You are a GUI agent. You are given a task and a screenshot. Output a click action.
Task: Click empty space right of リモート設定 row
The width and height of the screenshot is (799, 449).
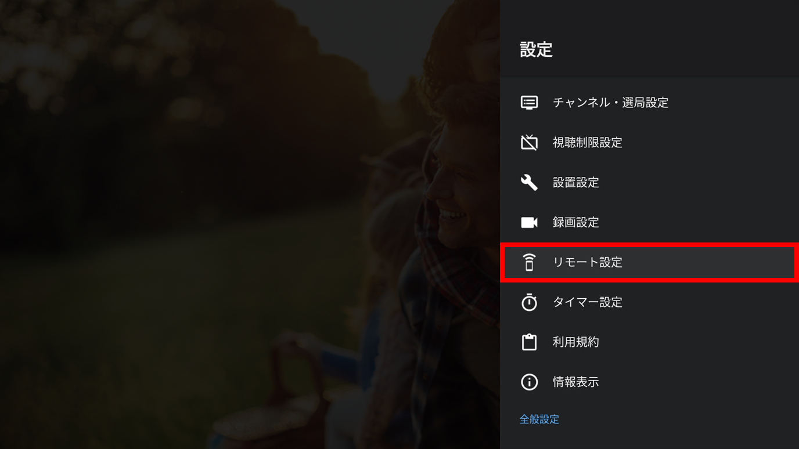708,262
